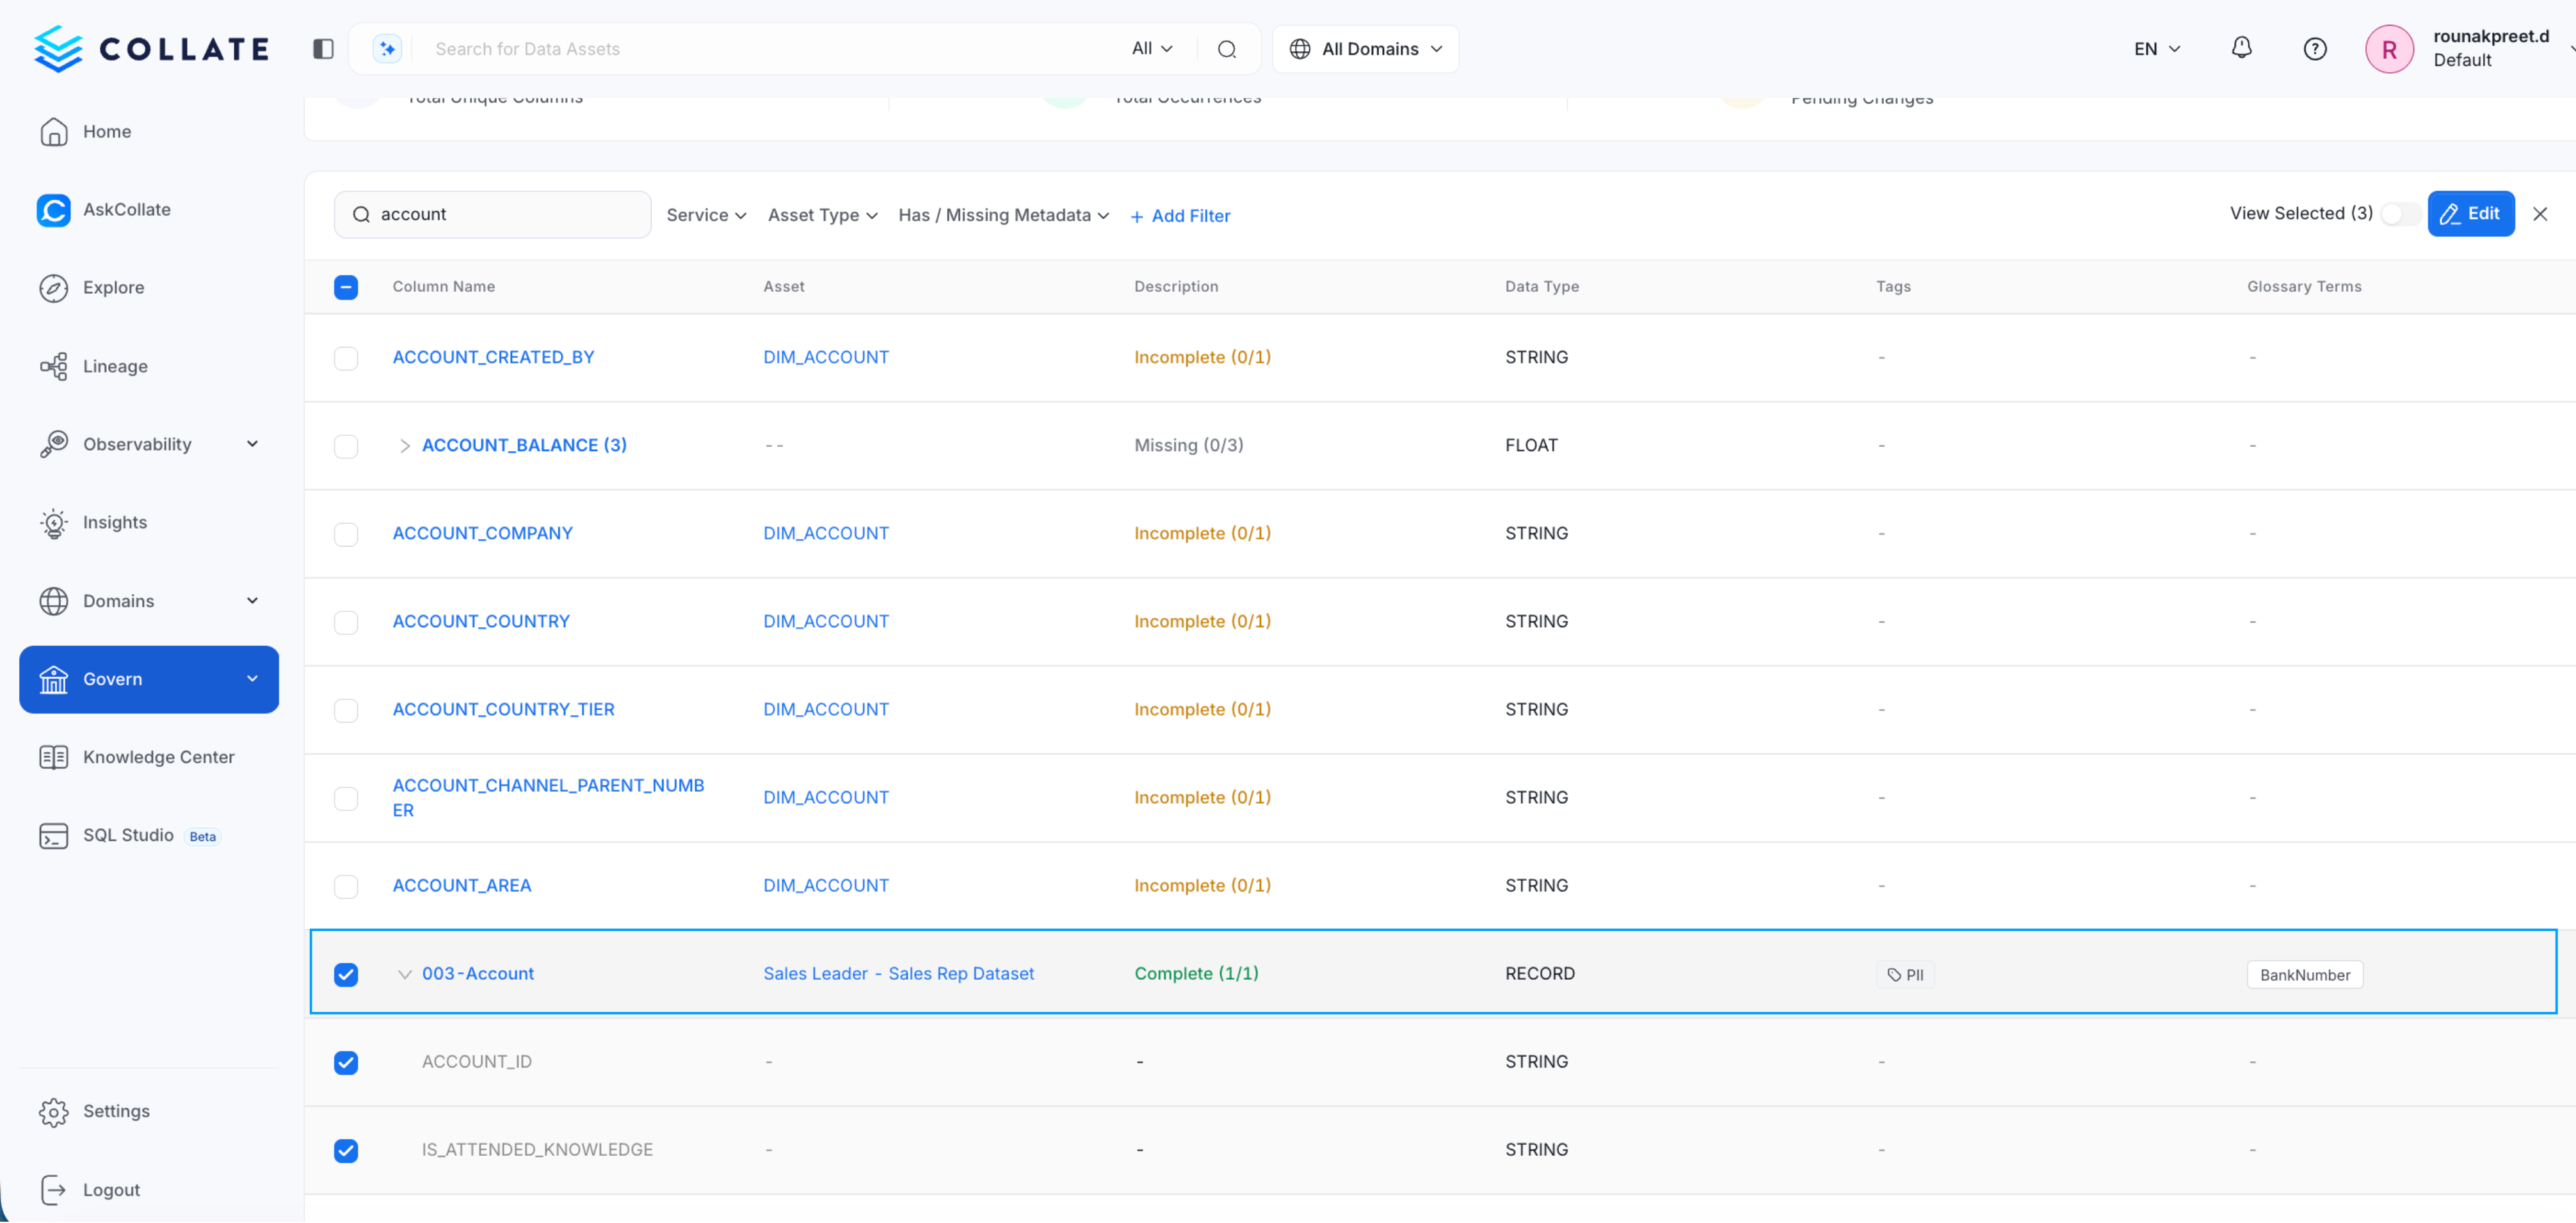Select the Explore icon in the sidebar

(x=54, y=287)
